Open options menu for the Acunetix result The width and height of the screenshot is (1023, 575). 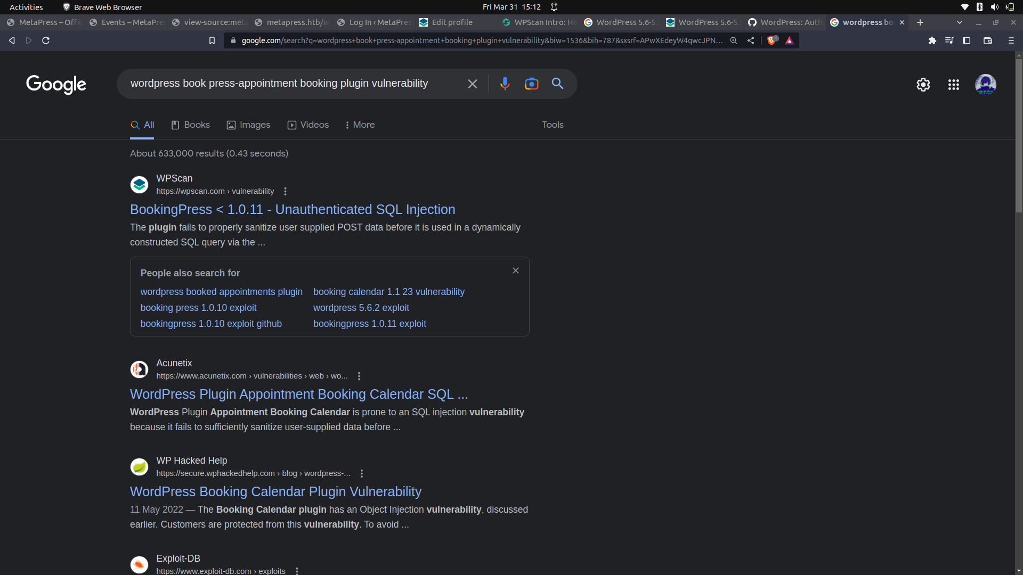pos(359,375)
